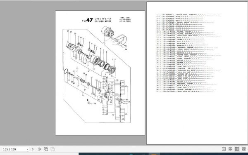
Task: Click the 'GEAR, OUTPUT' parts list line
Action: [185, 59]
